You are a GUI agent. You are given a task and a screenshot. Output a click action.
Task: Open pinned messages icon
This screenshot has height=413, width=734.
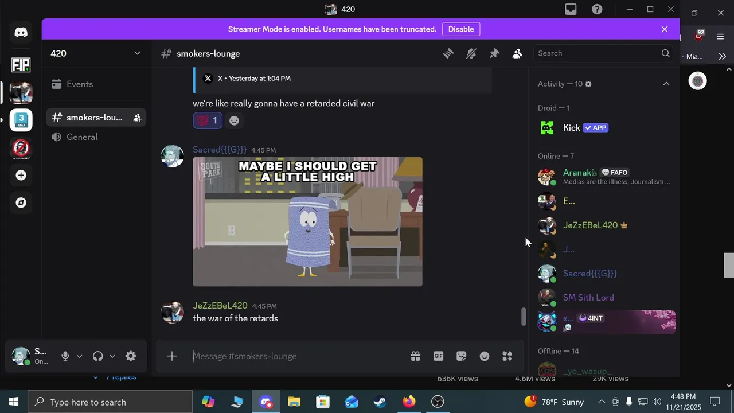(x=494, y=53)
